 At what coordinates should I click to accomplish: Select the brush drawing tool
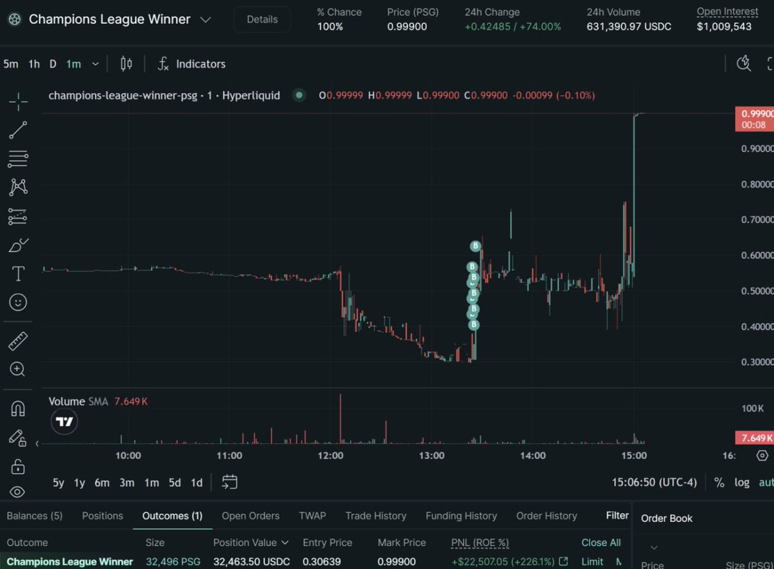tap(18, 246)
